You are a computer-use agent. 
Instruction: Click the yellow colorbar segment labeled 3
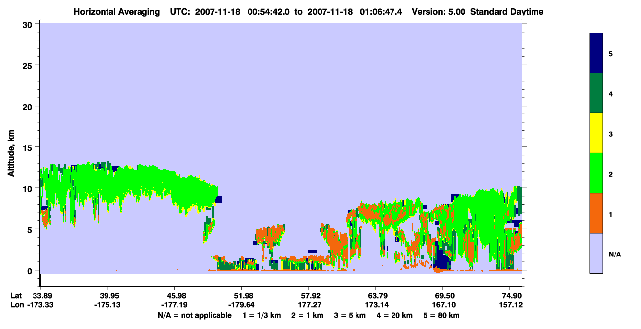[x=596, y=133]
